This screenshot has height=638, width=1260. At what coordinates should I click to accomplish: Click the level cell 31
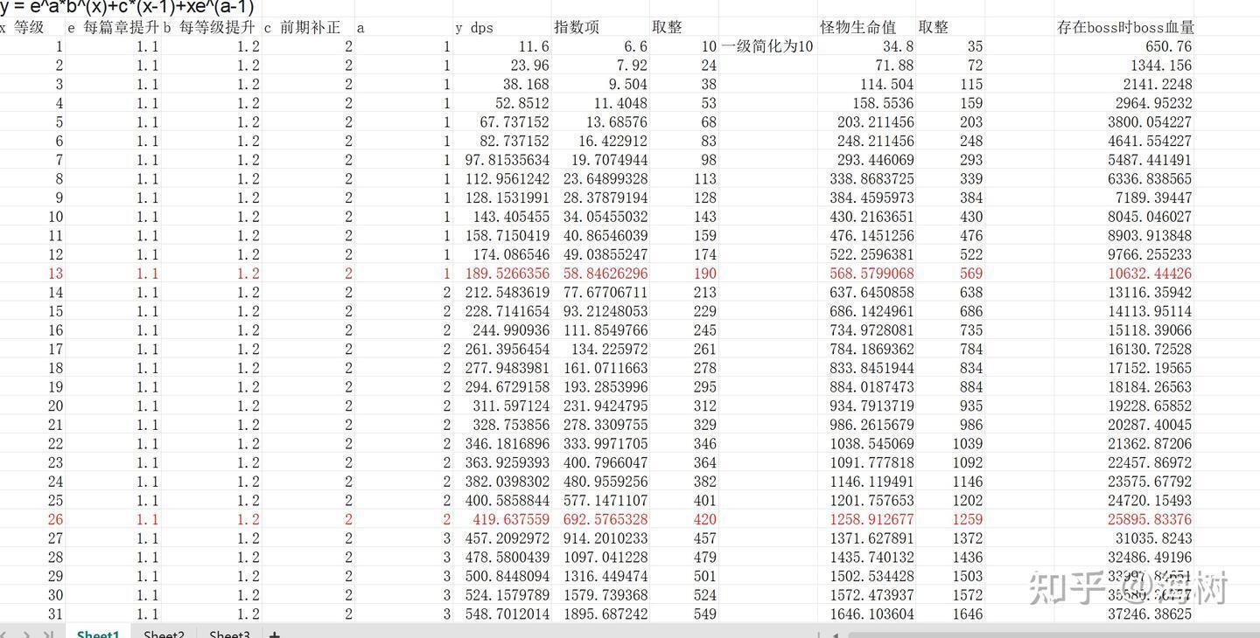click(32, 614)
